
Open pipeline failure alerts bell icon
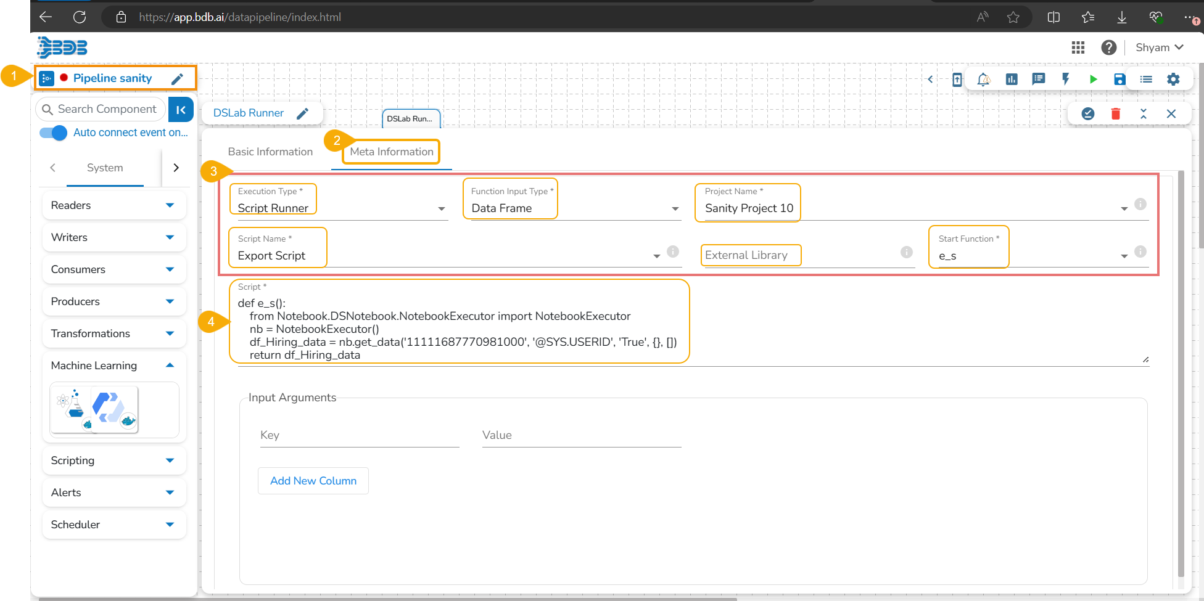pos(984,79)
